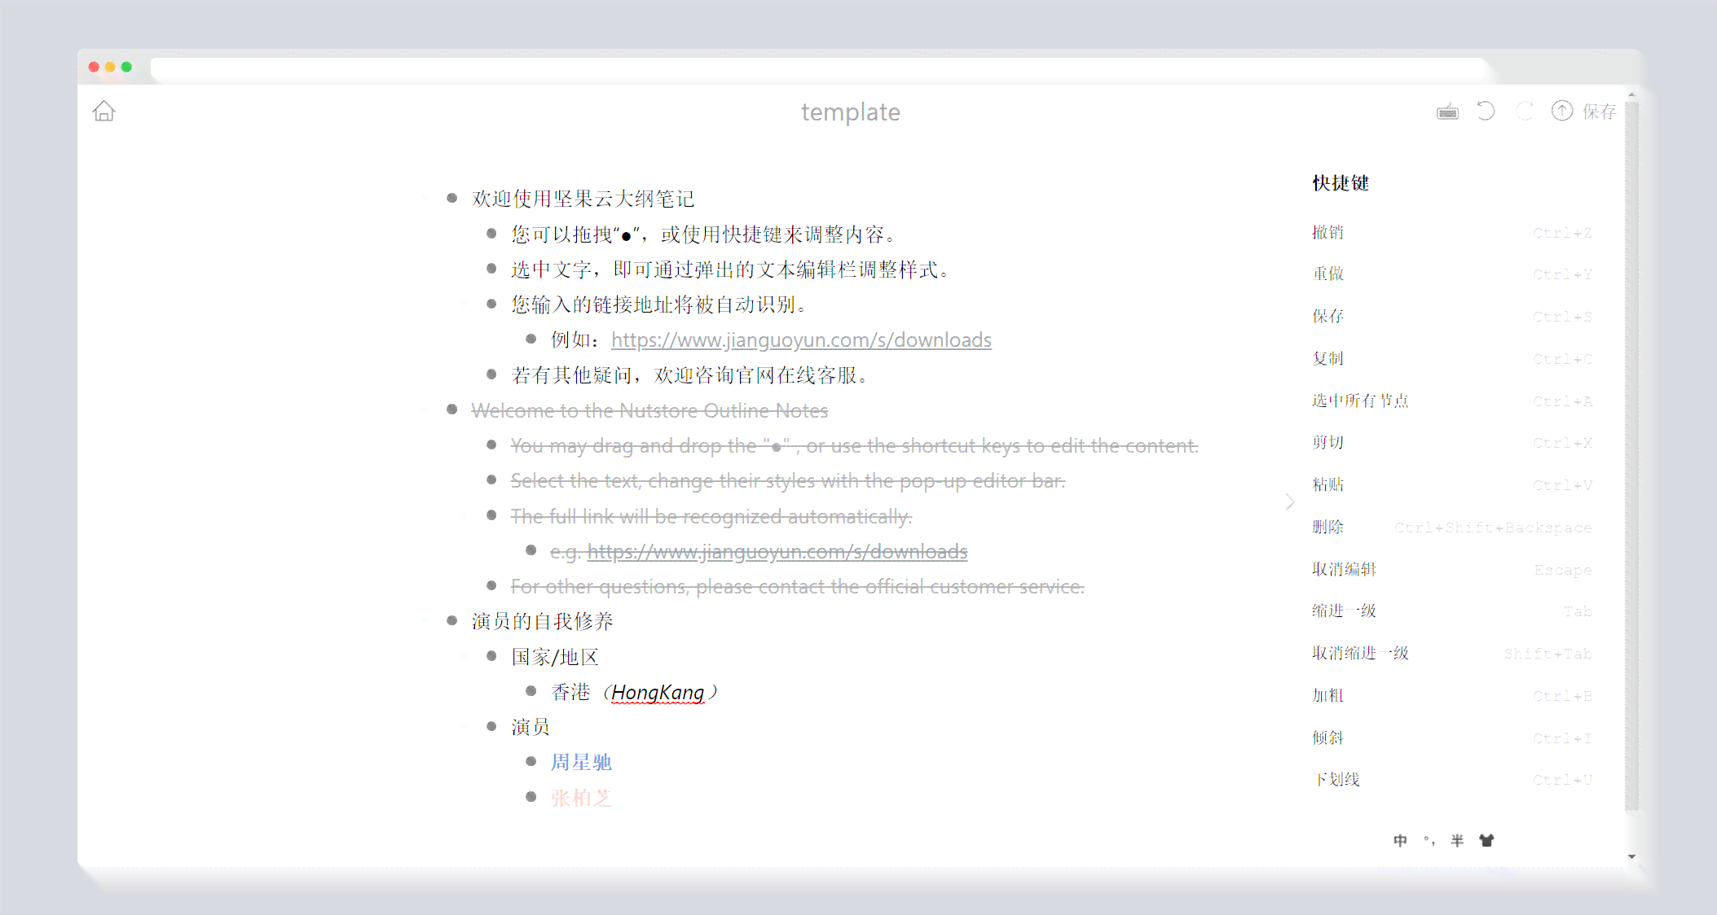
Task: Open the Chinese jianguoyun downloads link after 例如
Action: coord(801,339)
